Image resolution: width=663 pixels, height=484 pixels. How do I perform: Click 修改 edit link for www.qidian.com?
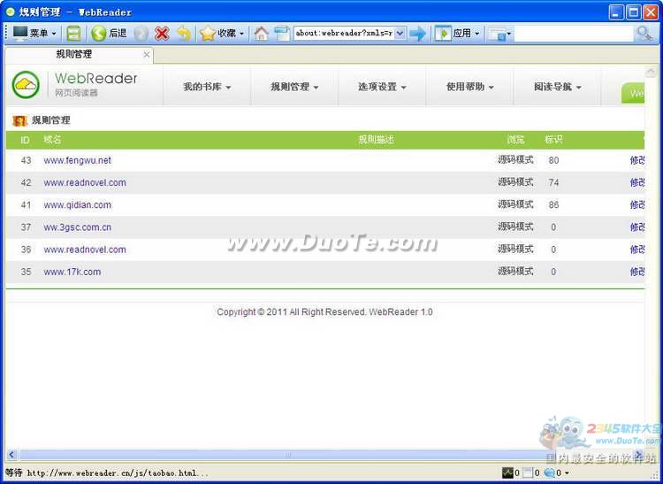(637, 204)
